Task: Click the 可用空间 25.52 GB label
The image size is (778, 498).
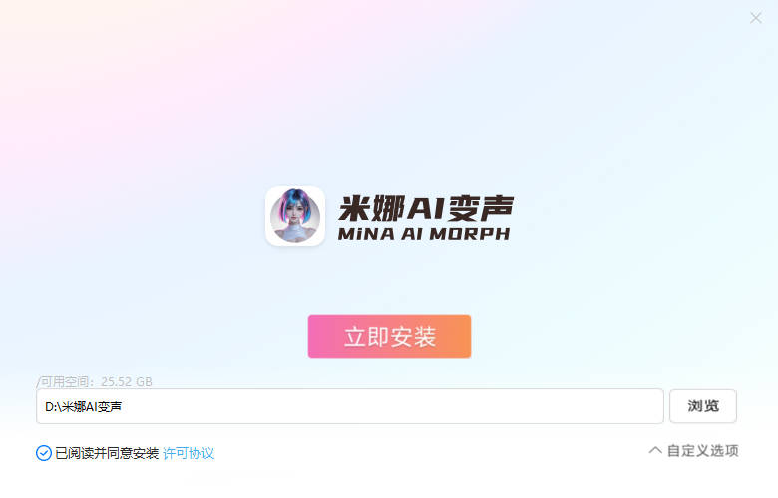Action: [x=95, y=382]
